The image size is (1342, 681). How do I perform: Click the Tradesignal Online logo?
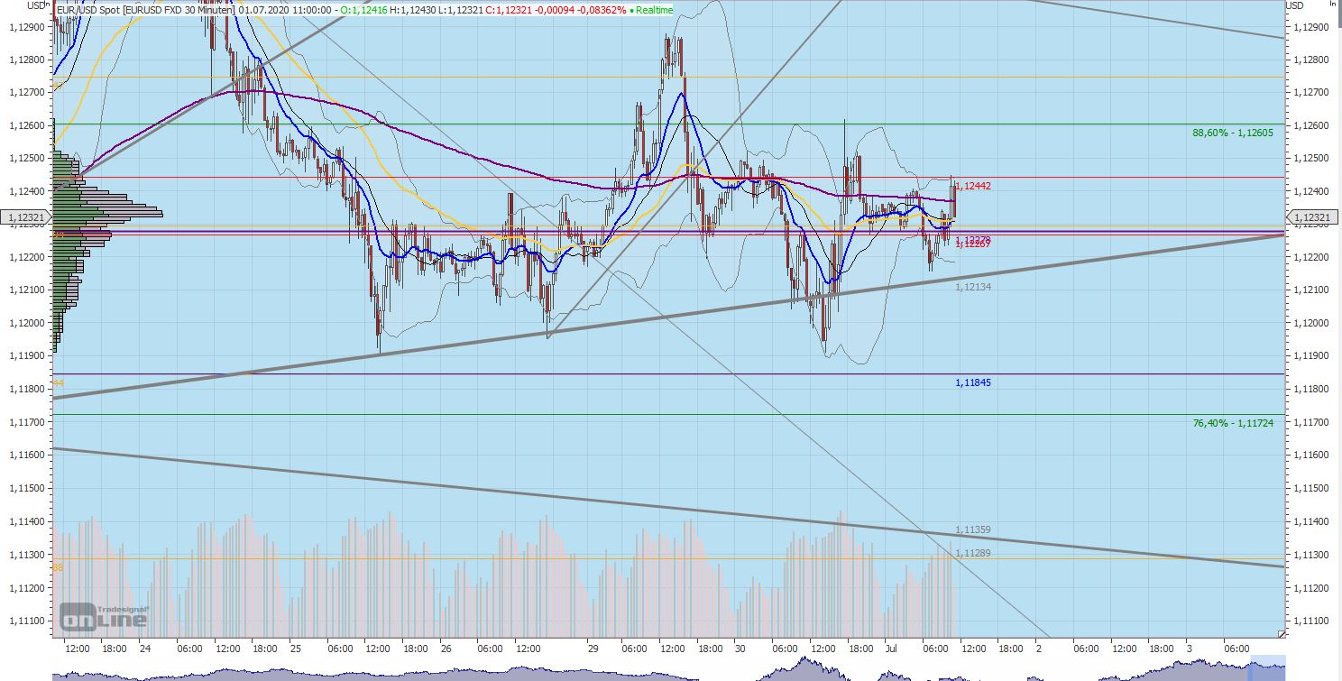point(102,615)
